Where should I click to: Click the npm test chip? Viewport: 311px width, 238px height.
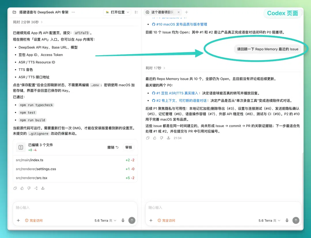(x=28, y=113)
